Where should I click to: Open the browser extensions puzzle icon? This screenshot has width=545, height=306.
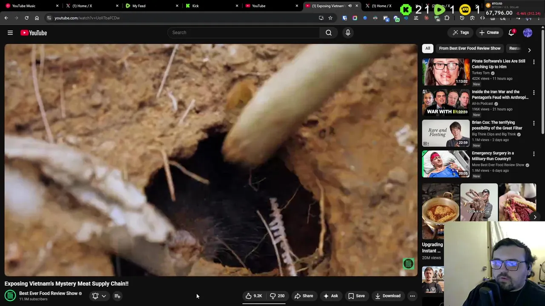447,18
